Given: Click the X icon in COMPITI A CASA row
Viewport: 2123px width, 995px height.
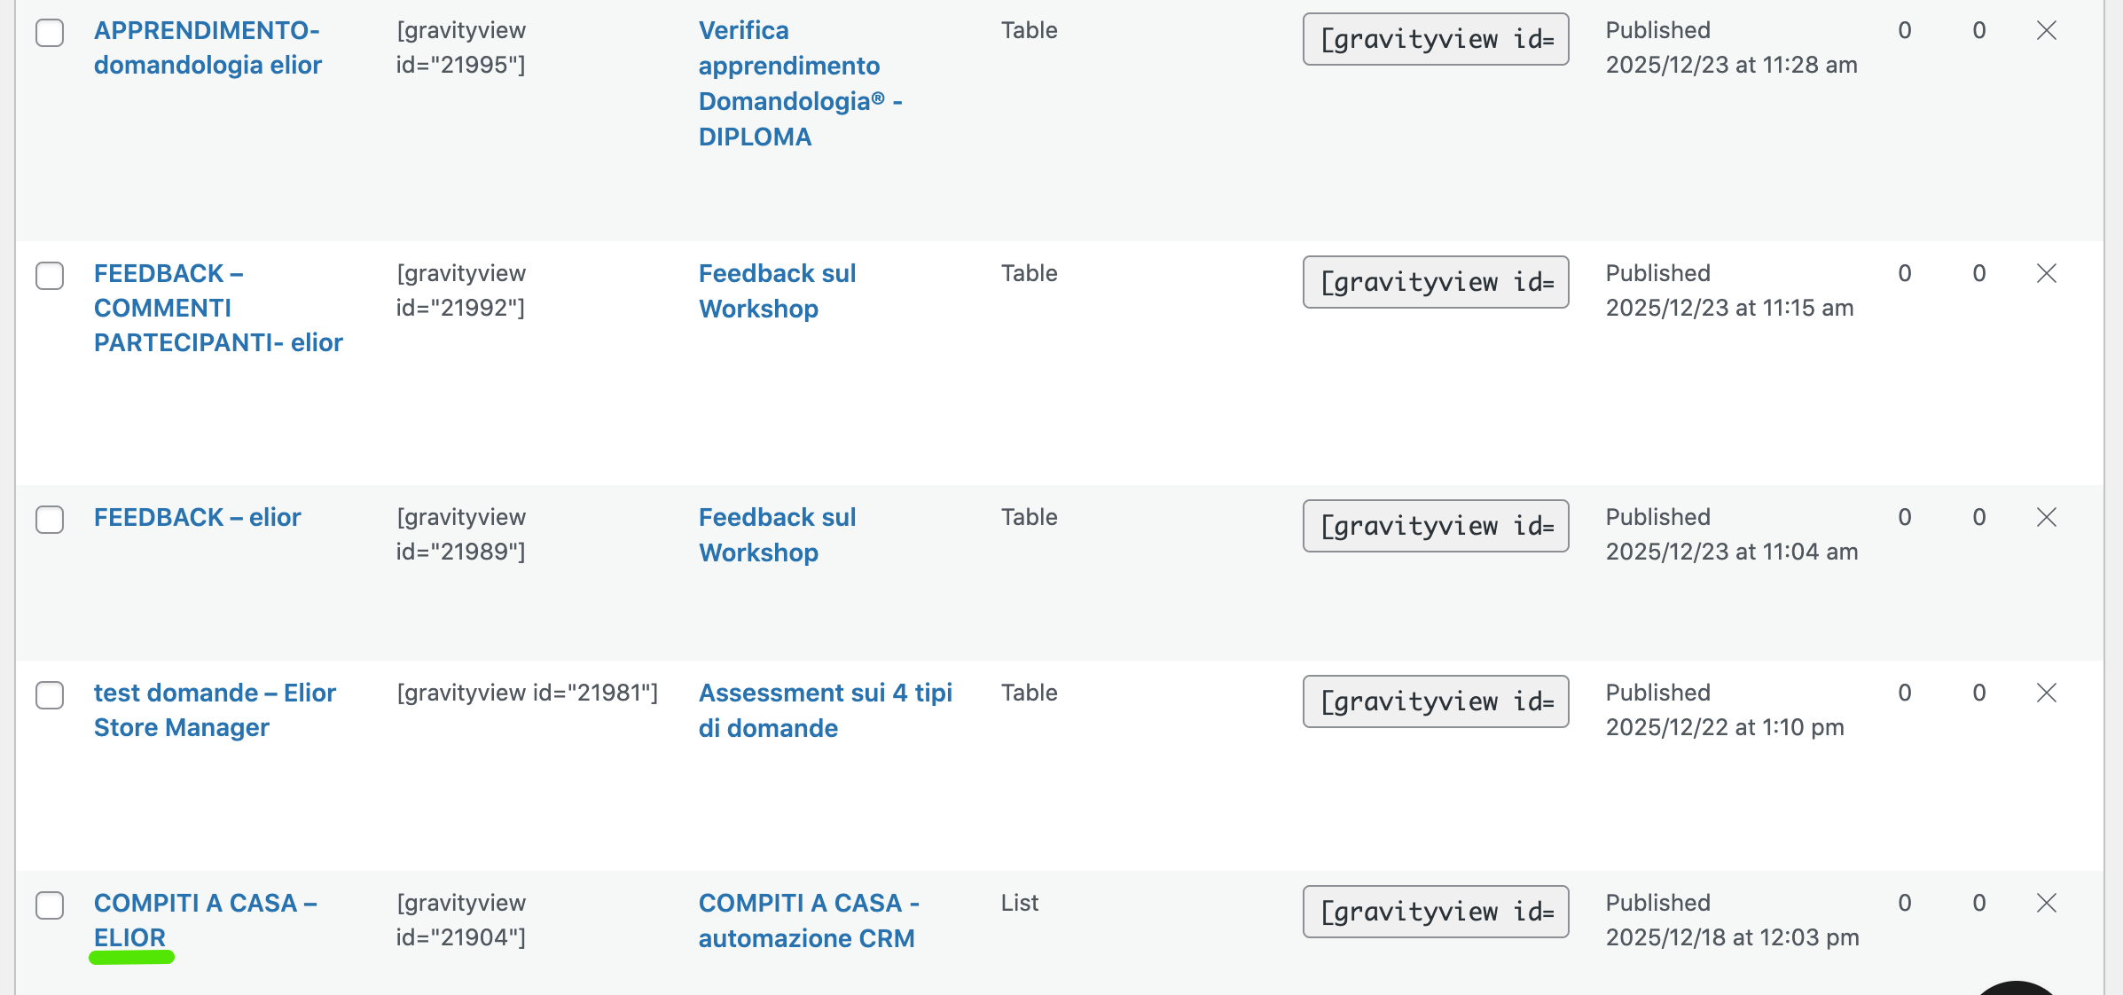Looking at the screenshot, I should pyautogui.click(x=2047, y=903).
